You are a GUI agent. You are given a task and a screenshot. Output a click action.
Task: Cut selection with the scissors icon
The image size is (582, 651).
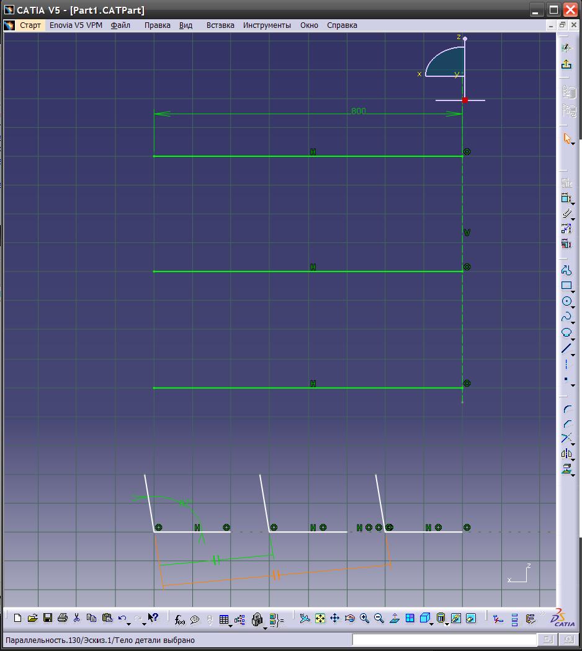(x=76, y=618)
